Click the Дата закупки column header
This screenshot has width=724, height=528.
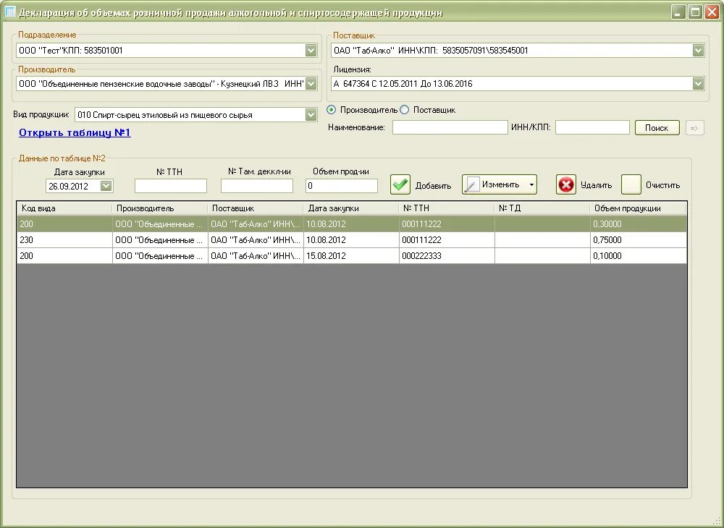(x=351, y=208)
